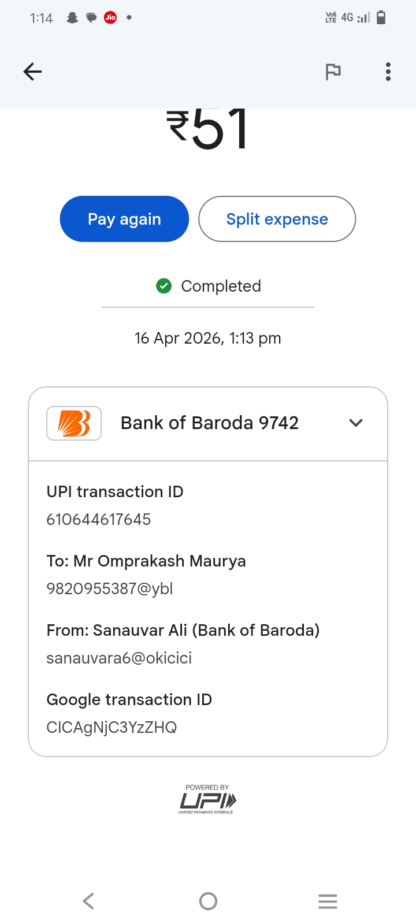Expand the Bank of Baroda 9742 chevron
Viewport: 416px width, 924px height.
[x=356, y=423]
